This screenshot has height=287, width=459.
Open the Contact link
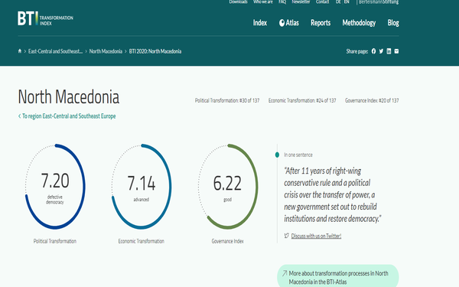[x=322, y=2]
